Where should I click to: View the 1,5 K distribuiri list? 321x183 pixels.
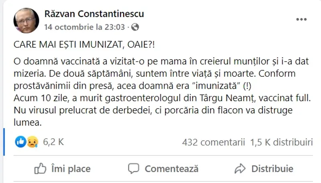(x=281, y=142)
